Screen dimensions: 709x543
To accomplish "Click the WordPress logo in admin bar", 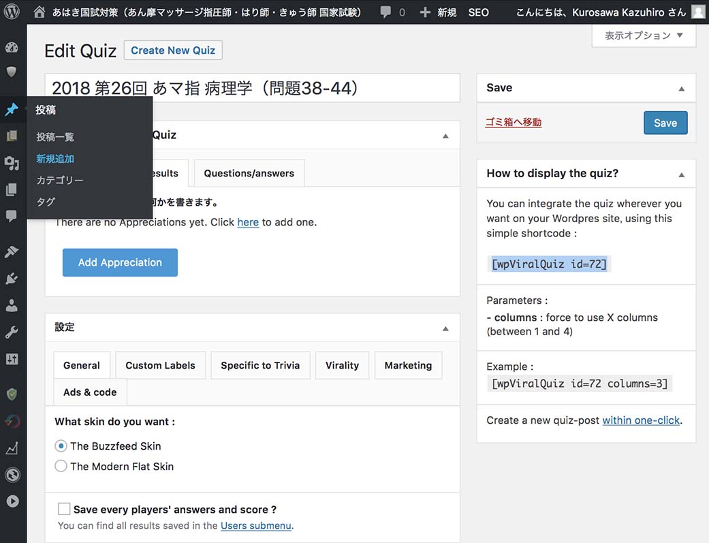I will [x=12, y=12].
